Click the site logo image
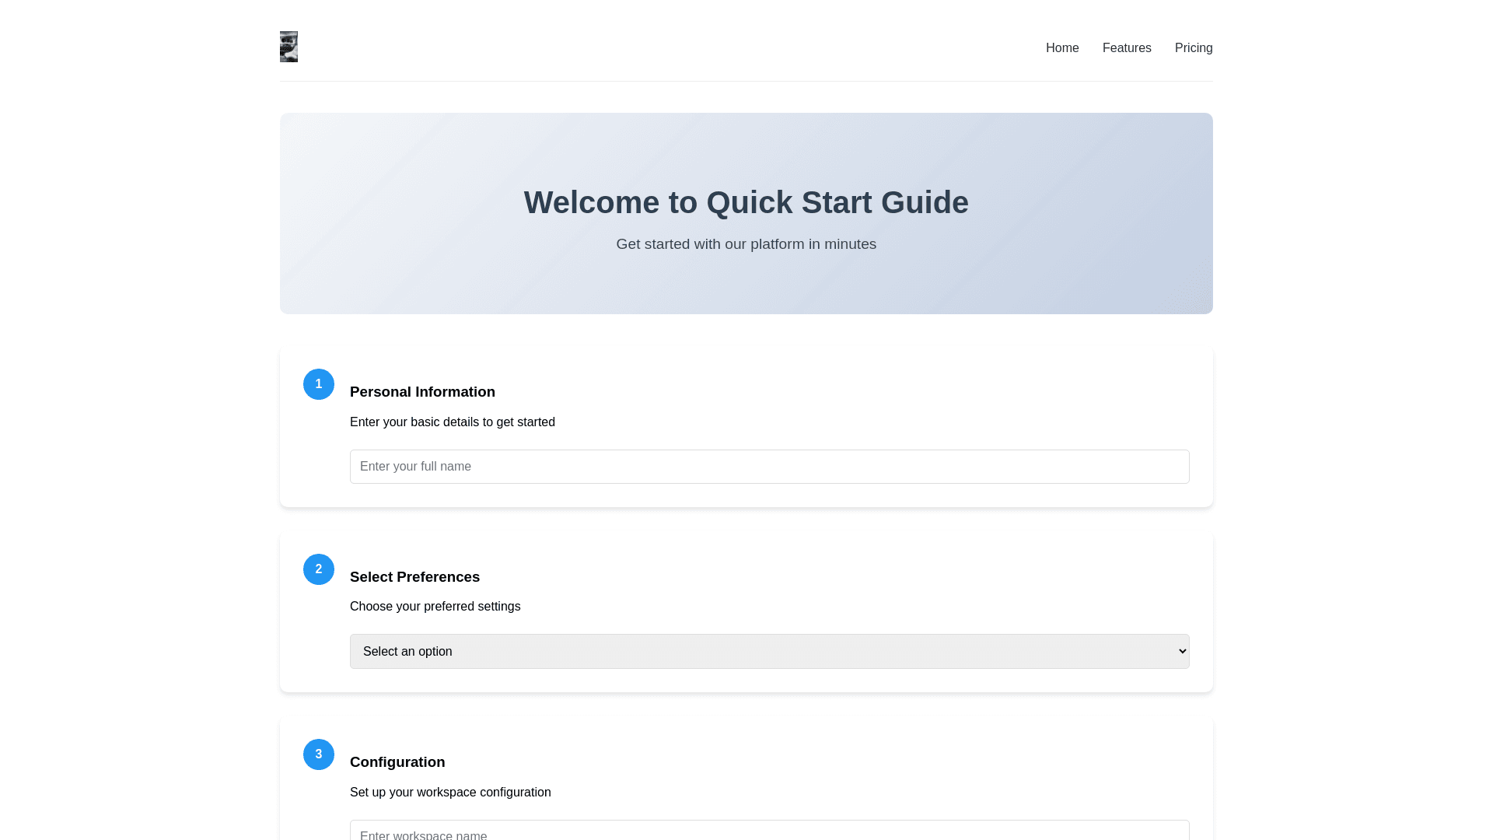The image size is (1493, 840). [288, 47]
